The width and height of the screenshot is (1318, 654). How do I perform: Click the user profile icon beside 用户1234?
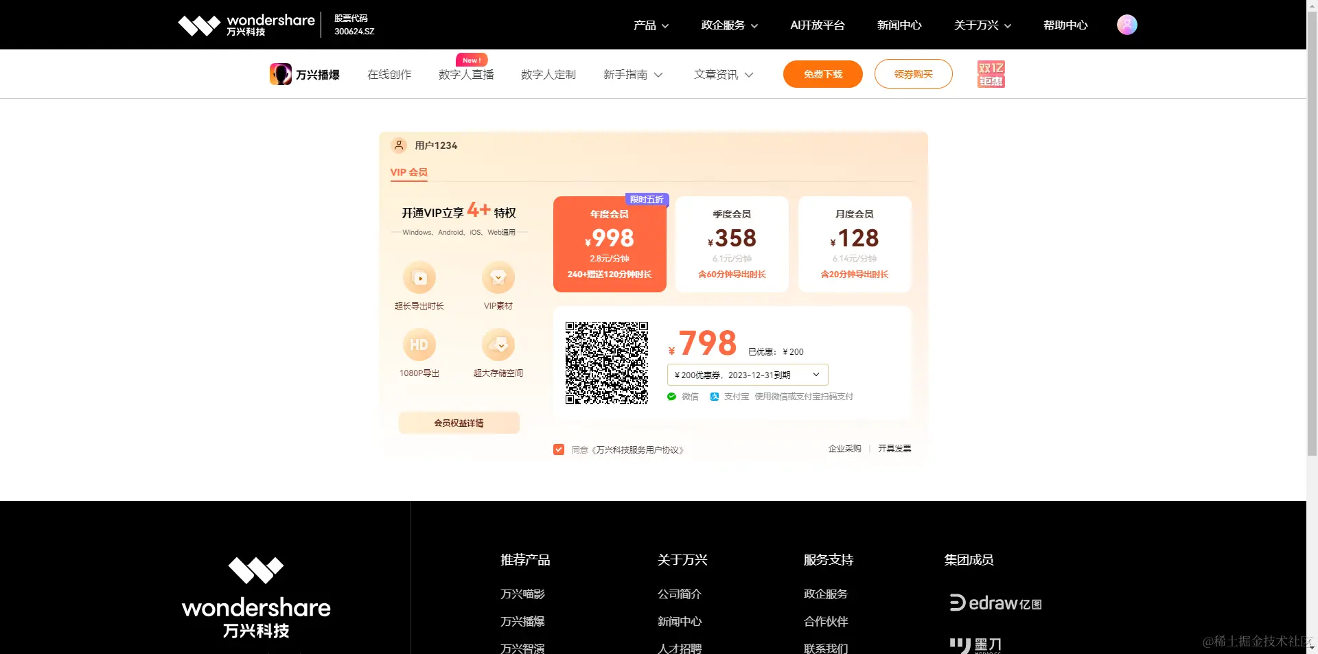[x=399, y=145]
